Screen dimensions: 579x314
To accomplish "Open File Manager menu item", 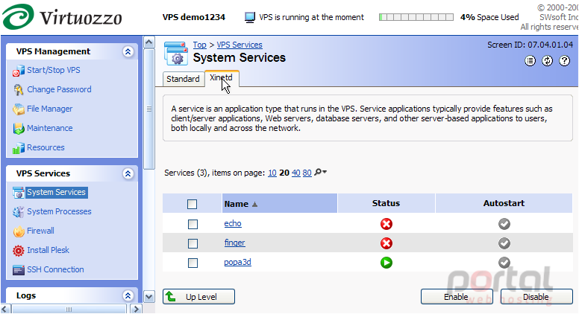I will pos(50,109).
